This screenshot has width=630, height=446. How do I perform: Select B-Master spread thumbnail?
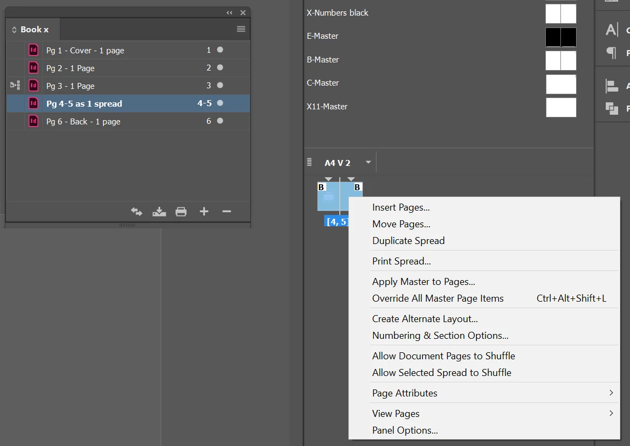561,60
